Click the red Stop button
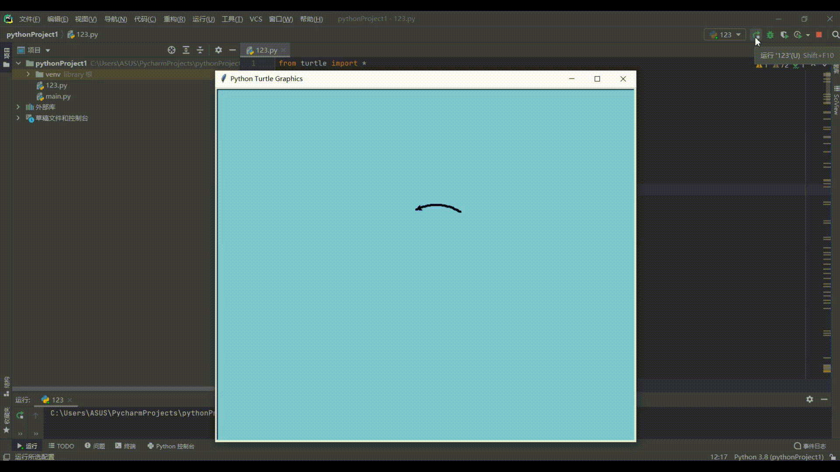 (819, 35)
